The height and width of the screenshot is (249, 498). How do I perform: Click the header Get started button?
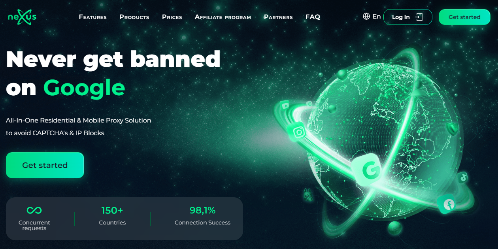tap(464, 17)
